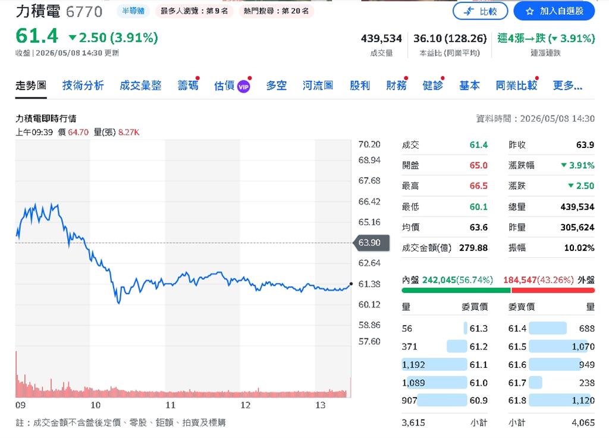Click the 開盤 65.0 value
Viewport: 609px width, 438px height.
point(479,165)
